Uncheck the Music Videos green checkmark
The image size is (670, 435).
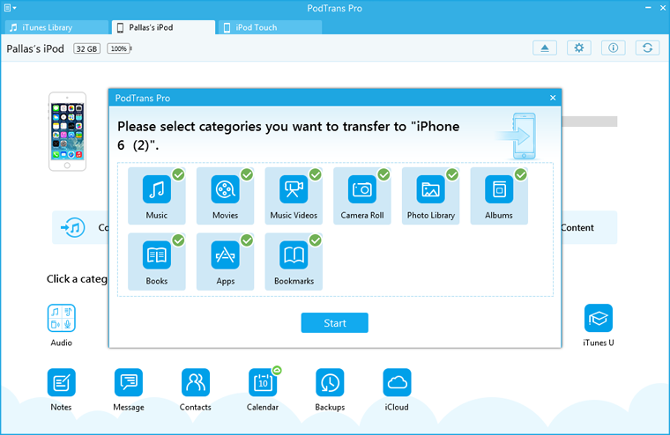(x=315, y=174)
